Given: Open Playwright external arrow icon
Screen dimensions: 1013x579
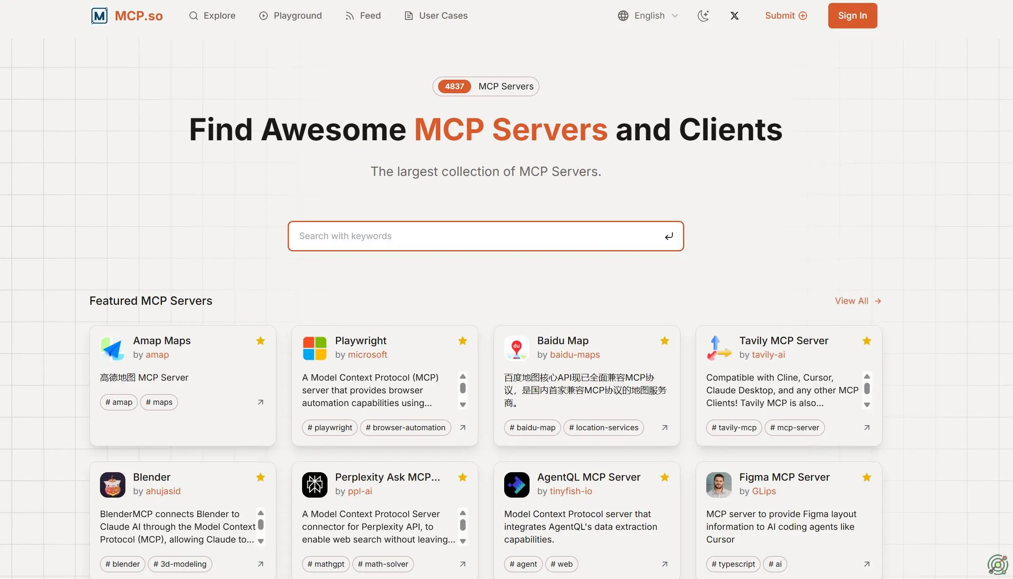Looking at the screenshot, I should 463,428.
